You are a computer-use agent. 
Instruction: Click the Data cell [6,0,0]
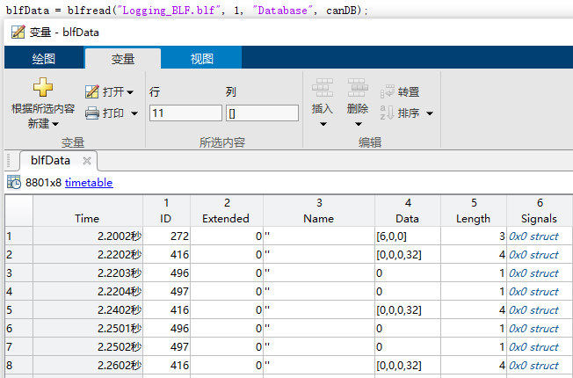point(408,236)
